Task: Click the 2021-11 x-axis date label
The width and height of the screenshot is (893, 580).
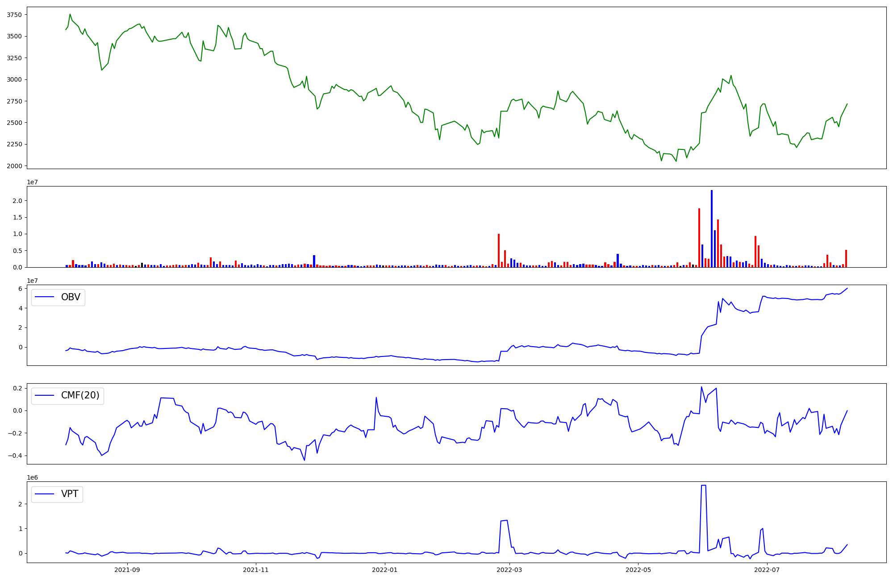Action: coord(256,570)
